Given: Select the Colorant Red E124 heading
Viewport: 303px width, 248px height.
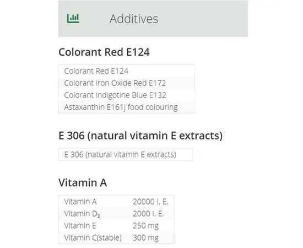Looking at the screenshot, I should (x=104, y=52).
